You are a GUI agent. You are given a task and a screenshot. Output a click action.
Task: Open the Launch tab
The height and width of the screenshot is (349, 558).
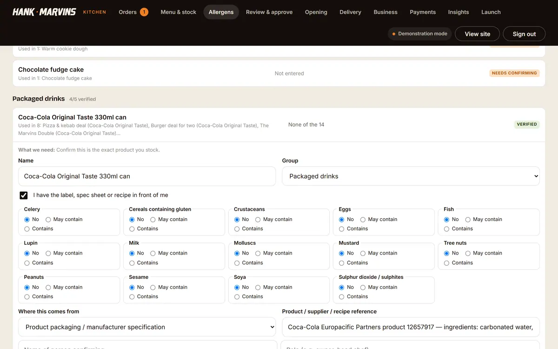click(x=491, y=12)
